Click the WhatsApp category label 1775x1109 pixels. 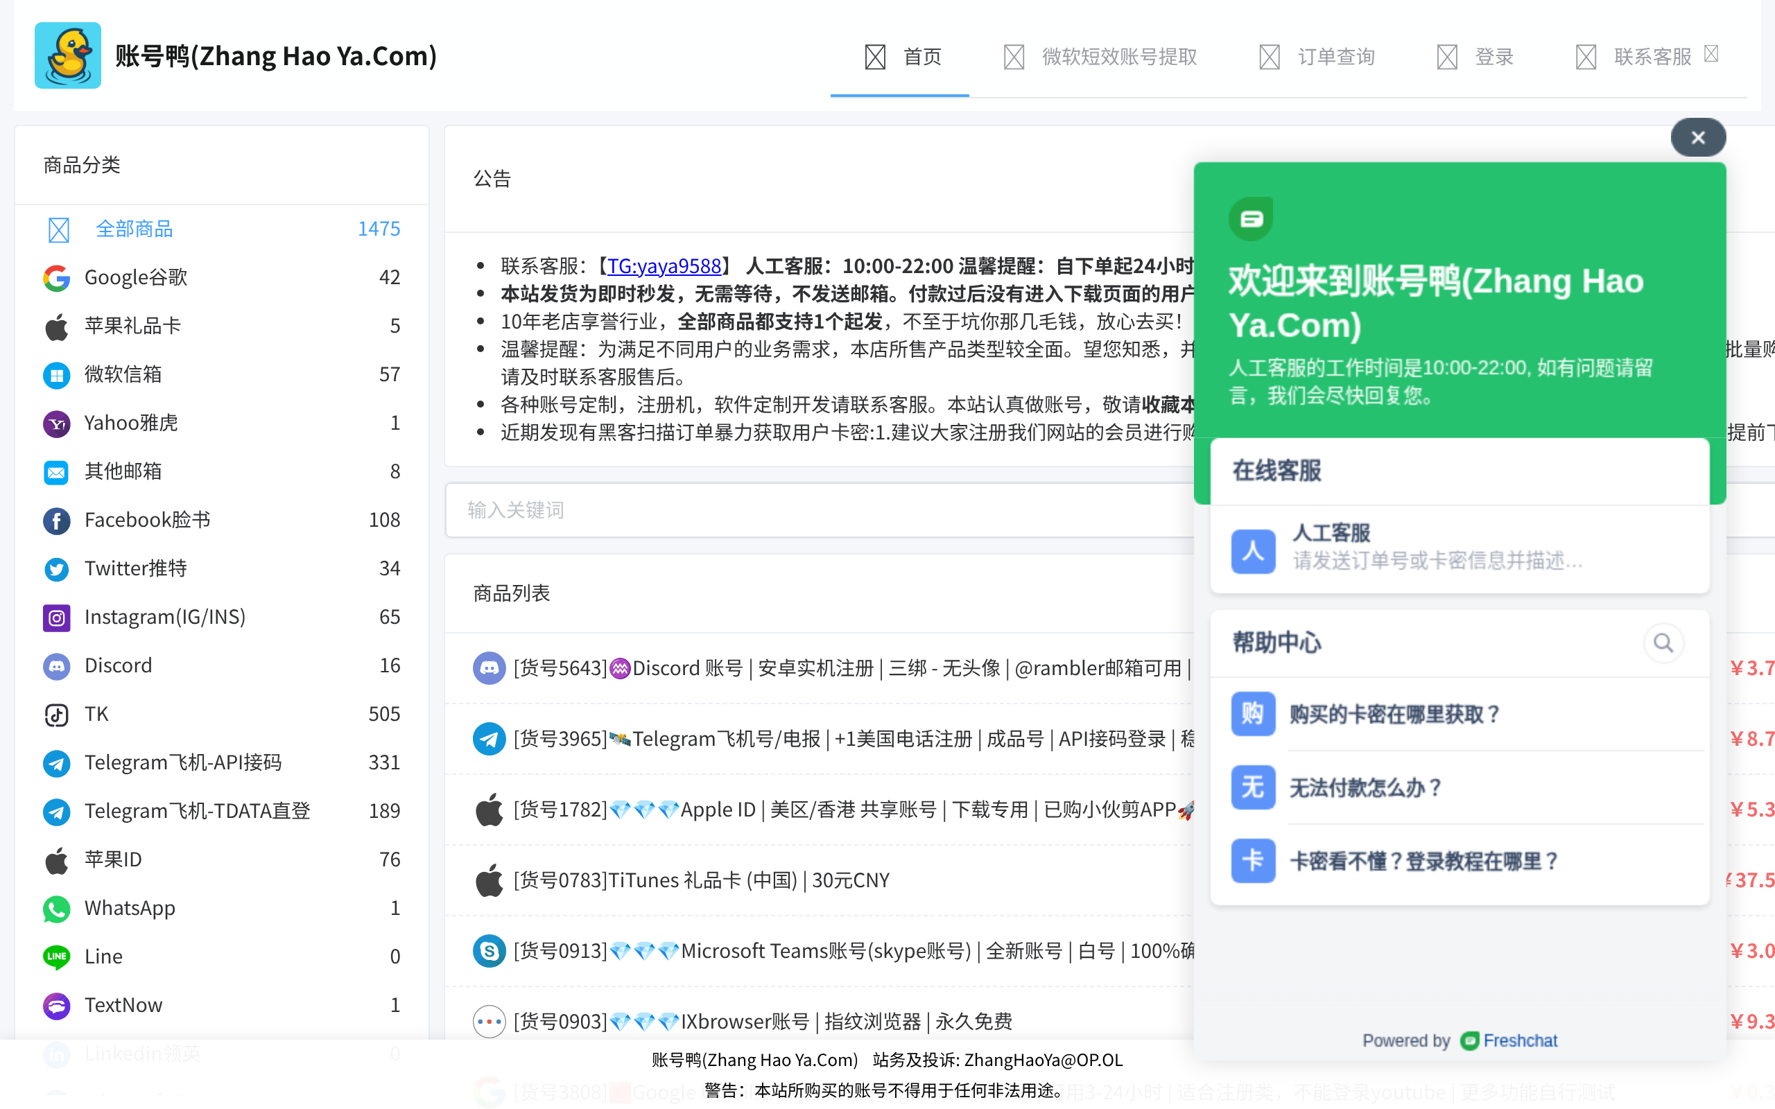coord(130,908)
